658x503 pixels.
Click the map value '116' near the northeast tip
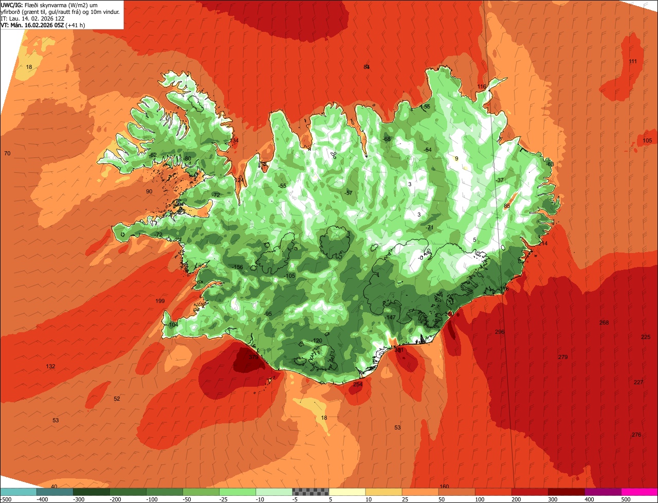pos(482,86)
